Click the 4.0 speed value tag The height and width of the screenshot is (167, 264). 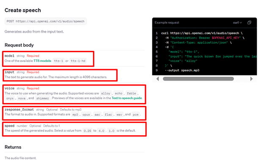coord(102,131)
